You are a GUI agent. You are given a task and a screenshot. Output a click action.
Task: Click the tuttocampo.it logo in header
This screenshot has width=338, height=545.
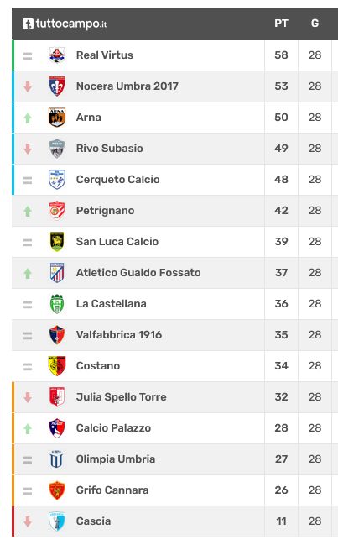65,24
